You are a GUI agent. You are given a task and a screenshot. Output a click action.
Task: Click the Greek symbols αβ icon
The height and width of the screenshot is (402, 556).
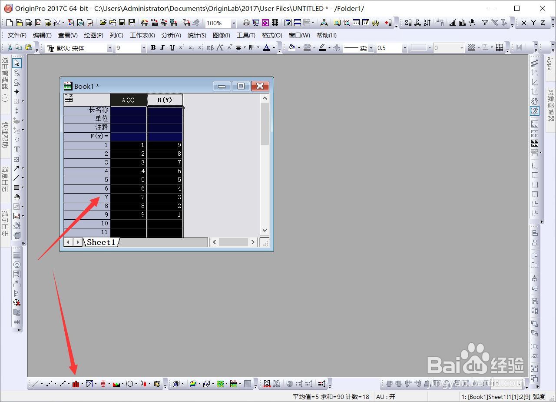coord(210,48)
